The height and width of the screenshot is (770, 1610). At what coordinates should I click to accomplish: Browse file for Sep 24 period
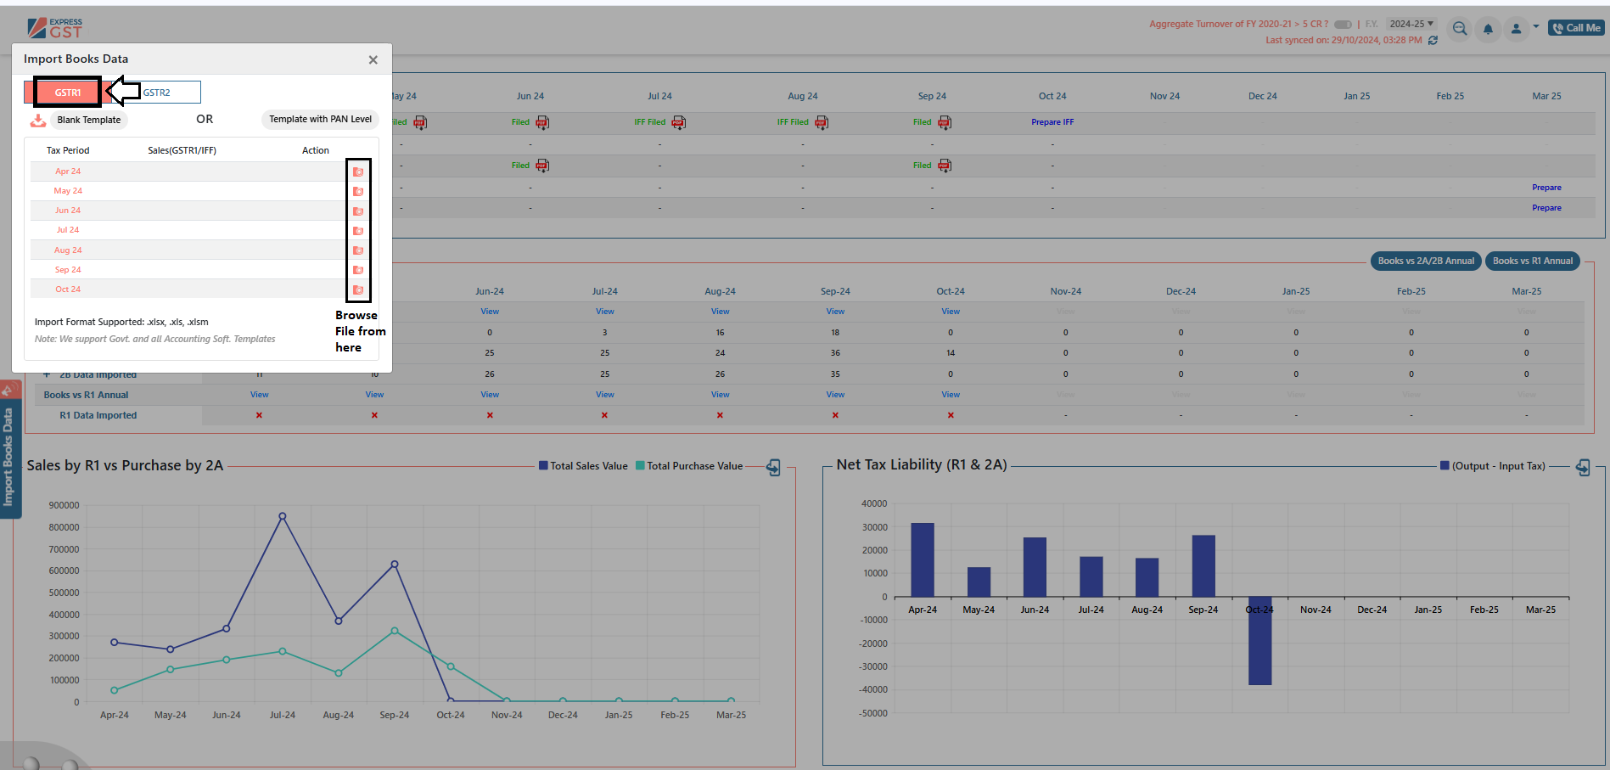358,270
